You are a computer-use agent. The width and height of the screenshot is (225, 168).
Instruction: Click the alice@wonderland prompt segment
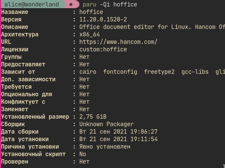[x=29, y=5]
